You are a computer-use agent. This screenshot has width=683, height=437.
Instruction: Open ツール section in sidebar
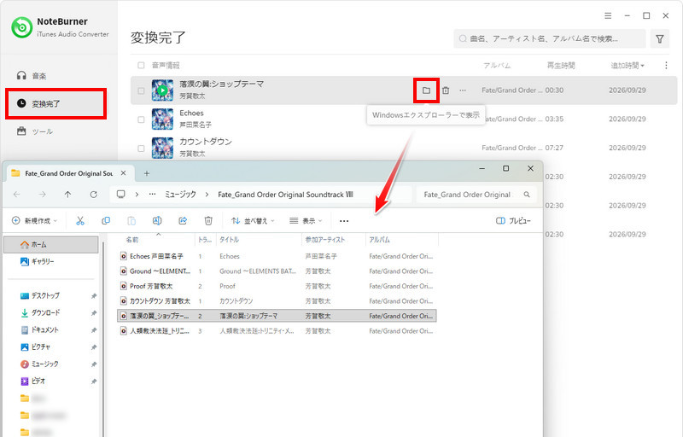tap(35, 131)
